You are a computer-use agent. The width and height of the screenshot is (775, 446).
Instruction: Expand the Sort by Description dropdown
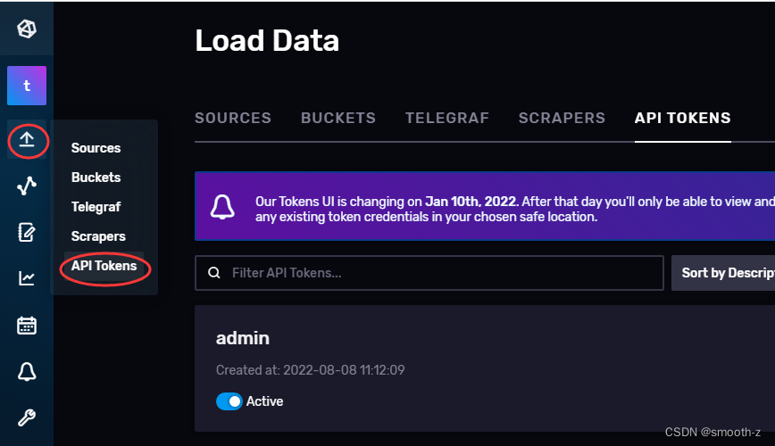[723, 273]
